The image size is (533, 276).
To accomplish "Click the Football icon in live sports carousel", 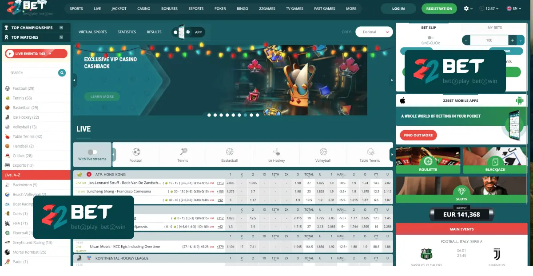I will (x=136, y=152).
